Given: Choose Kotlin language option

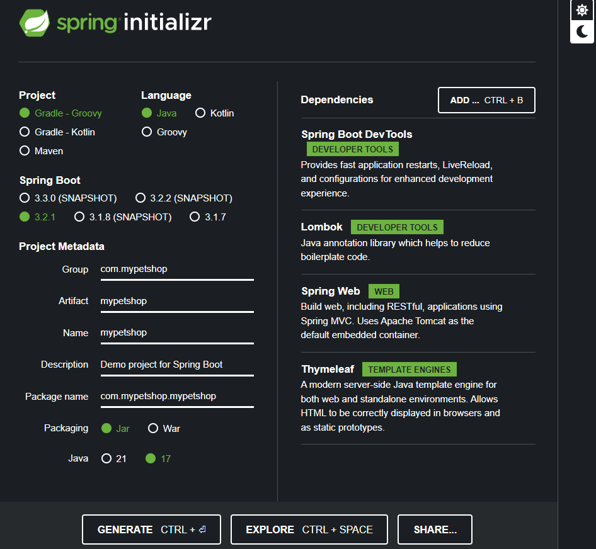Looking at the screenshot, I should coord(214,113).
